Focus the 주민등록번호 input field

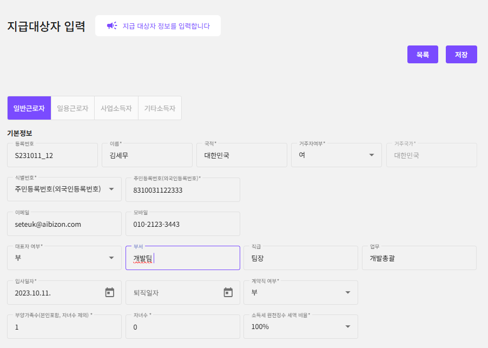pyautogui.click(x=182, y=190)
